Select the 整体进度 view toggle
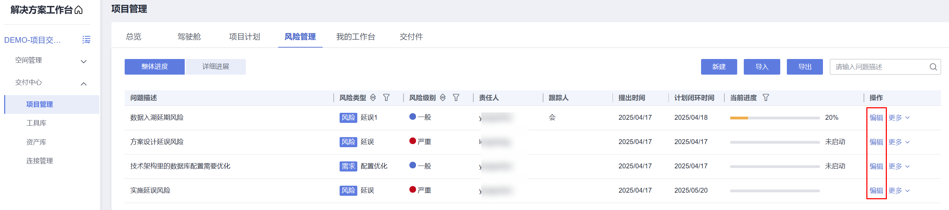 155,67
